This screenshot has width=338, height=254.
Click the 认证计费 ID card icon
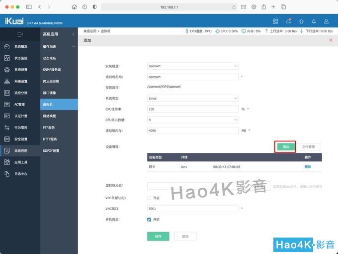7,116
